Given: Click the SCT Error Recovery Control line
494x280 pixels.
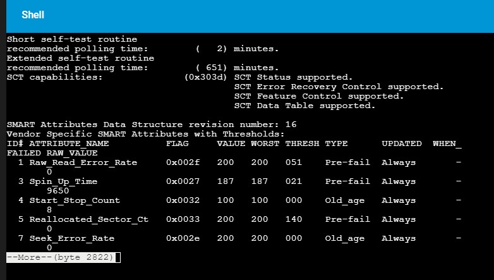Looking at the screenshot, I should (339, 87).
